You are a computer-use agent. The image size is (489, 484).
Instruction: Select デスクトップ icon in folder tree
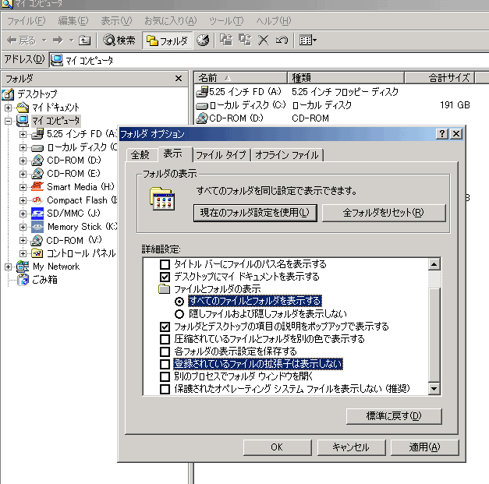[x=8, y=94]
